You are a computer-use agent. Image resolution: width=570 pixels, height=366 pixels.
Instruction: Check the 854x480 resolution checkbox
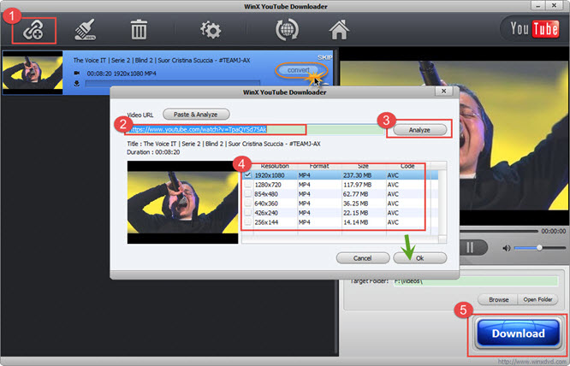248,194
